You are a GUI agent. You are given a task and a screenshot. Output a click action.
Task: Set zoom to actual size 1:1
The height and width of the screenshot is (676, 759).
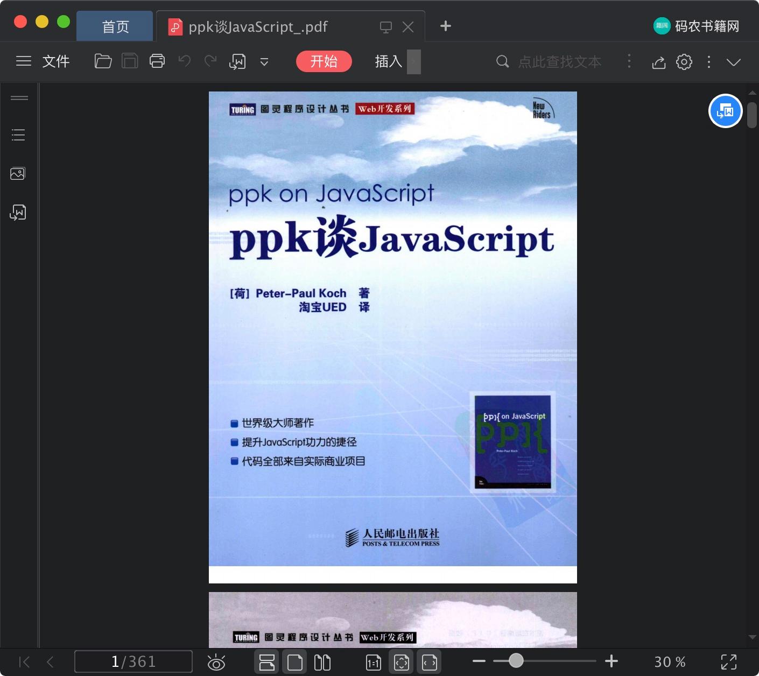click(374, 662)
